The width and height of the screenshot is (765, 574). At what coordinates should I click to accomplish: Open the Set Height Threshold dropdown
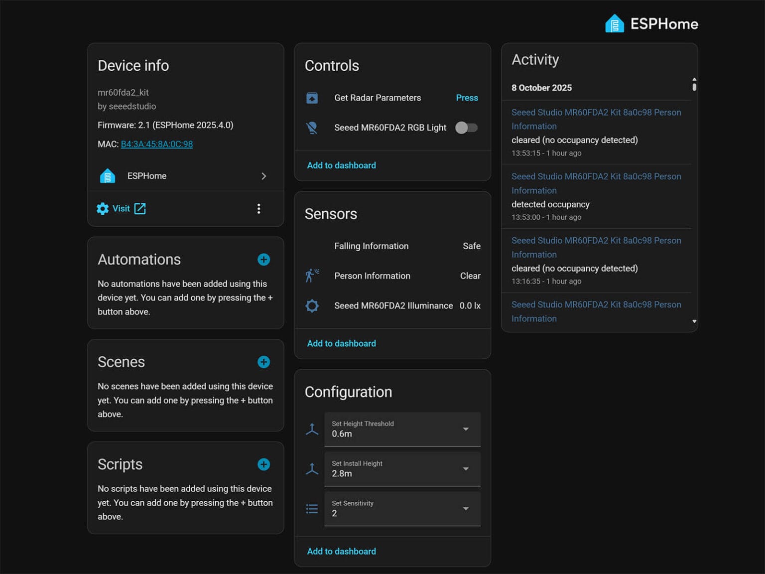coord(402,429)
